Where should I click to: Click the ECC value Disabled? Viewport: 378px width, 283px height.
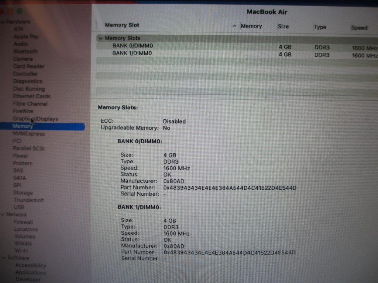coord(174,122)
